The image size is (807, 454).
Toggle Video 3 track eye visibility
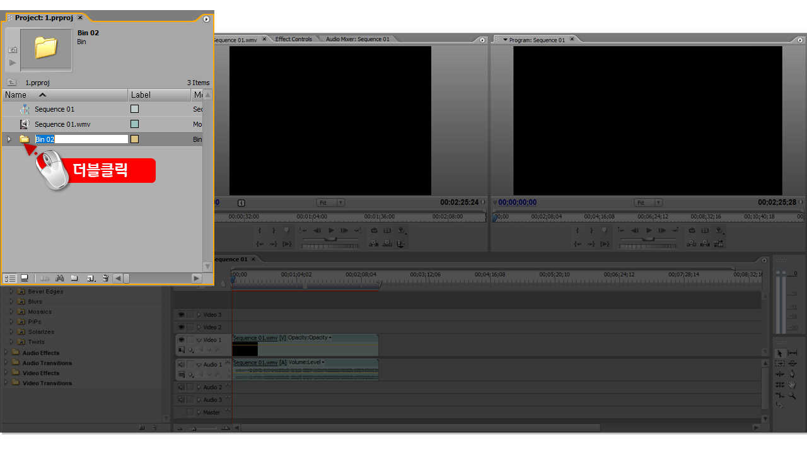(x=181, y=315)
